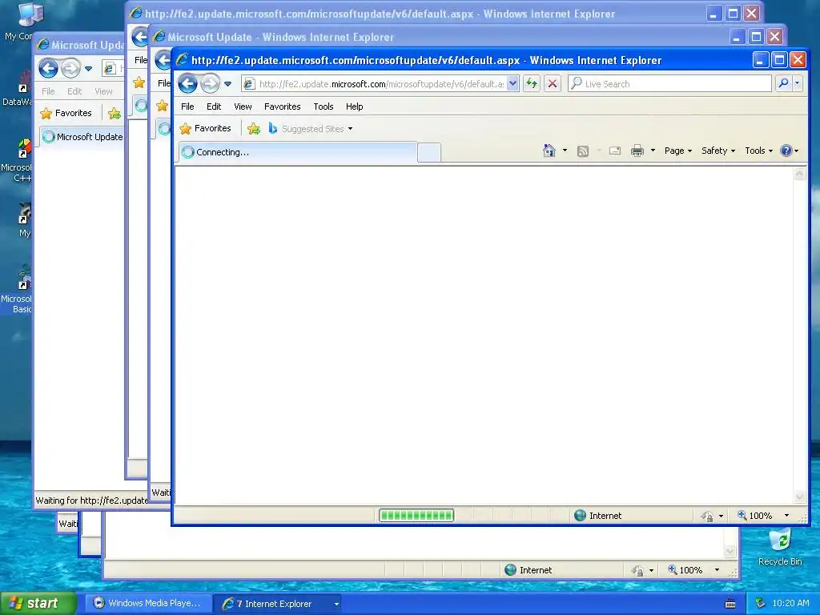Image resolution: width=820 pixels, height=615 pixels.
Task: Click 100% zoom in bottom background IE window
Action: (x=685, y=570)
